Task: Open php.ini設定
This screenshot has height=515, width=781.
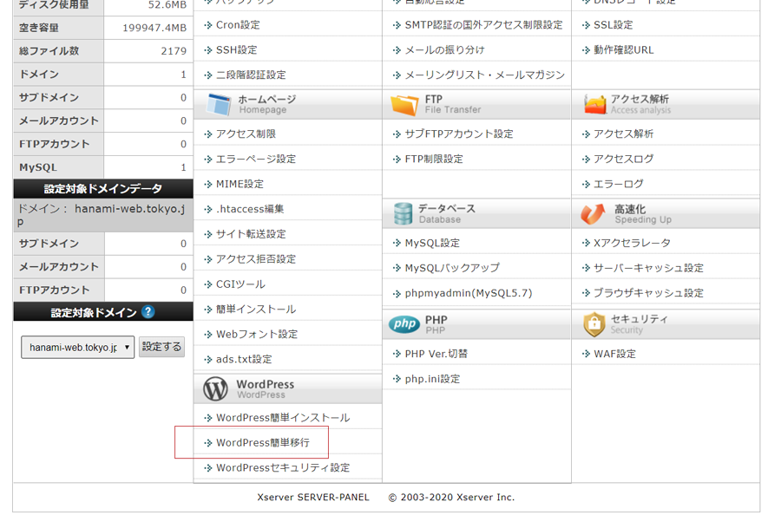Action: [x=432, y=379]
